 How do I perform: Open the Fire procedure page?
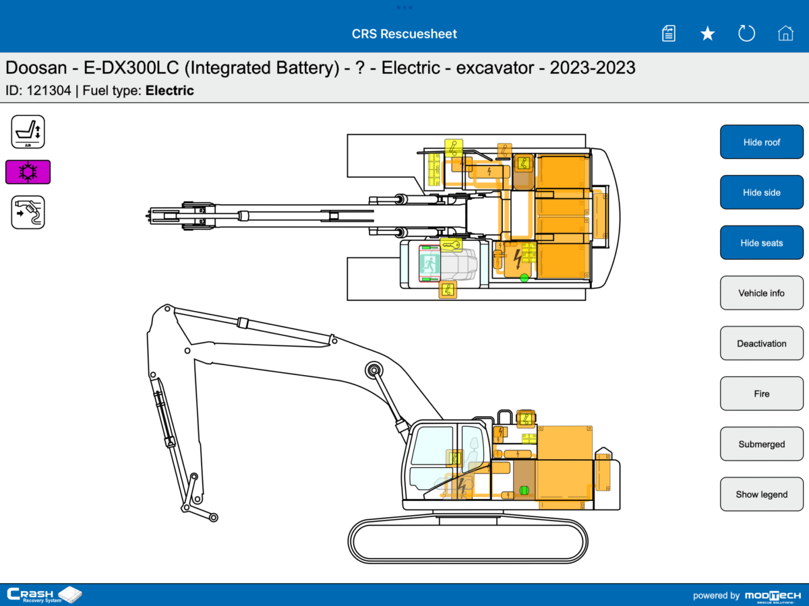(x=761, y=393)
